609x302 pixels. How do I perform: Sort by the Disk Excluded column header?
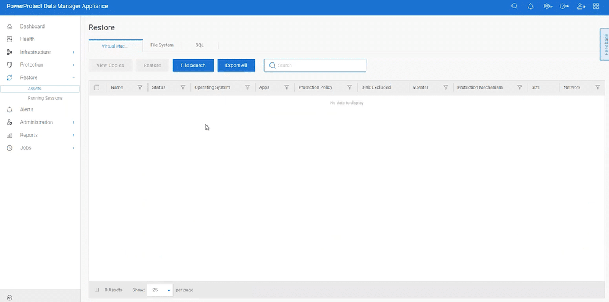[x=376, y=87]
